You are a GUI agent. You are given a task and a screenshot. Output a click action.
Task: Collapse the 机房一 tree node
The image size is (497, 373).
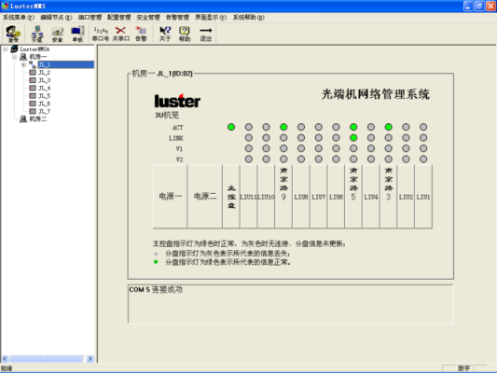[x=14, y=57]
